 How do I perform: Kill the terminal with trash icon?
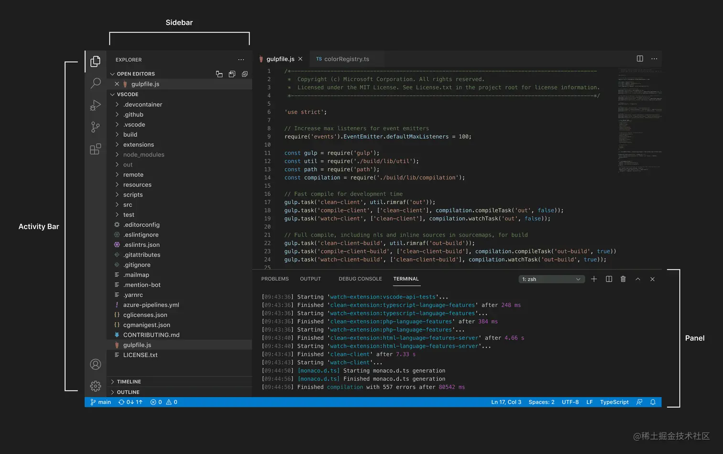(623, 279)
